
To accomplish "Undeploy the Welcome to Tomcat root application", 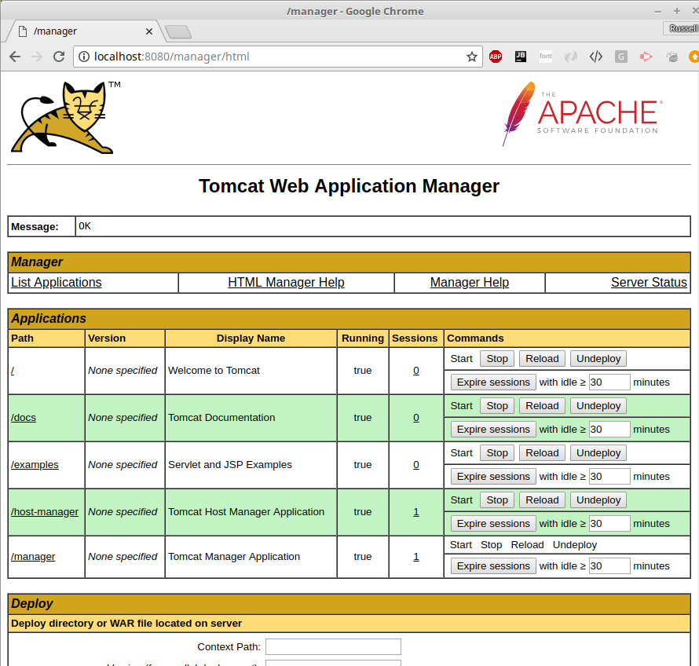I will click(x=598, y=358).
